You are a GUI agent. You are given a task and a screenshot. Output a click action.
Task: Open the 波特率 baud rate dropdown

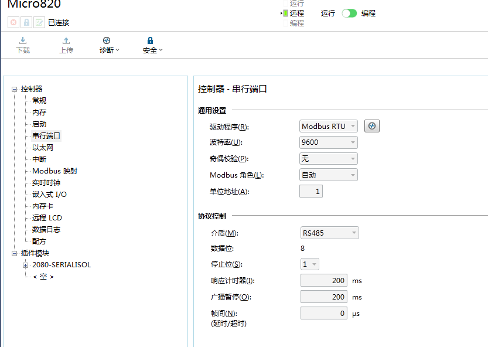[328, 142]
